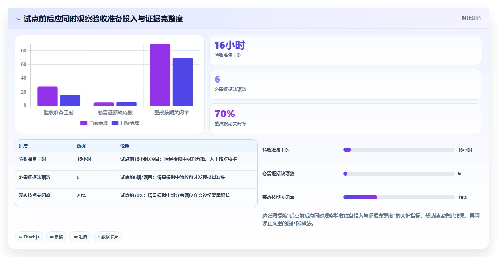Click the 表格 chip icon
This screenshot has width=497, height=257.
[52, 237]
